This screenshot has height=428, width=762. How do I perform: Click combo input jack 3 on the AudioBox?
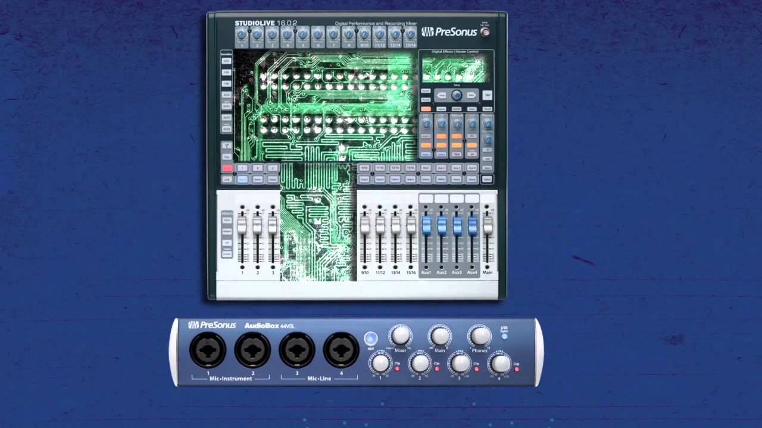click(x=297, y=350)
